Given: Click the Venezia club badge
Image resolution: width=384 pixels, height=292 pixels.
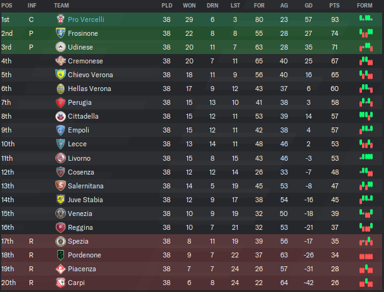Looking at the screenshot, I should pos(60,214).
